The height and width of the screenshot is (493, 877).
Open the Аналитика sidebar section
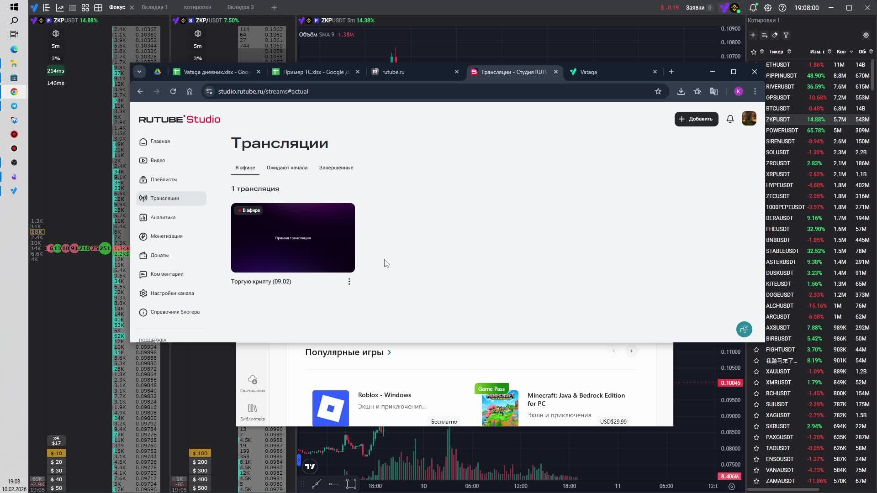(163, 217)
